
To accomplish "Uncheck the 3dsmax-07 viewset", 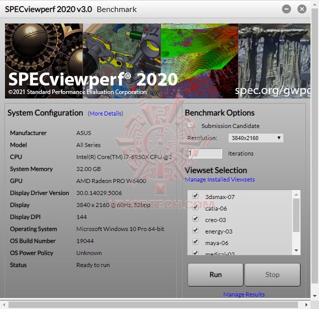I will click(195, 195).
